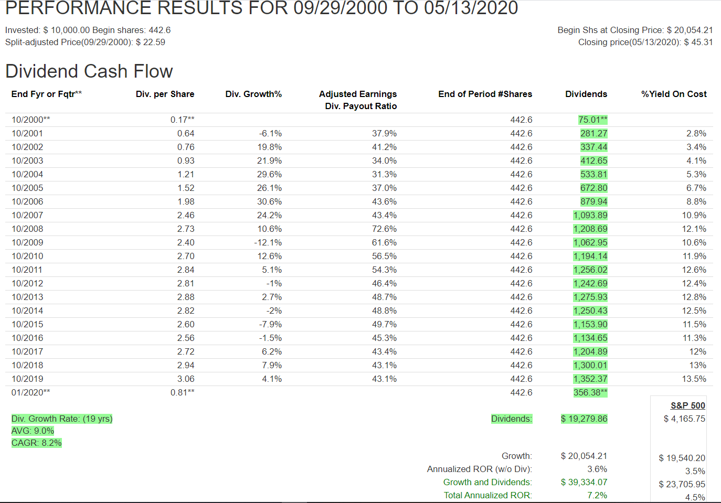Viewport: 721px width, 503px height.
Task: Click the 'Growth and Dividends:' label
Action: 487,482
